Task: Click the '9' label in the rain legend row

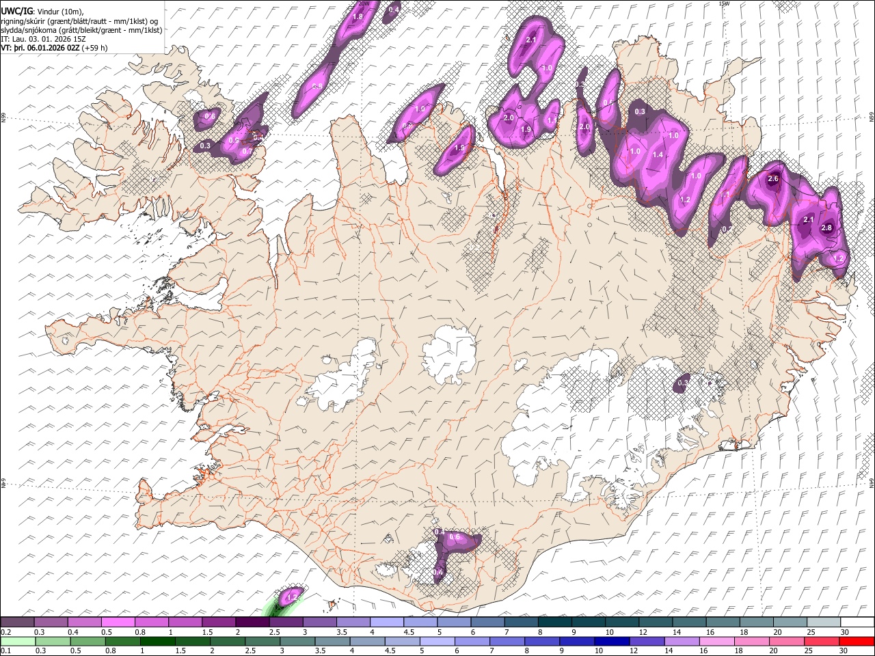Action: 561,651
